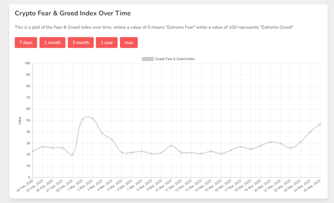Viewport: 334px width, 203px height.
Task: Click the data point for 23 Mar, 2022
Action: pos(300,142)
